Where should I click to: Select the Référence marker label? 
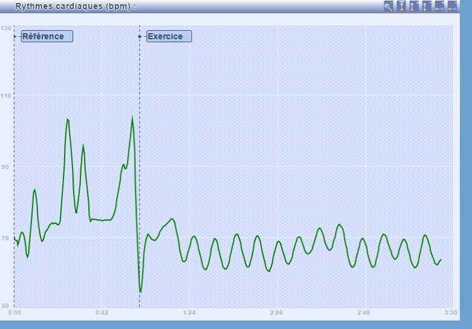pyautogui.click(x=47, y=36)
